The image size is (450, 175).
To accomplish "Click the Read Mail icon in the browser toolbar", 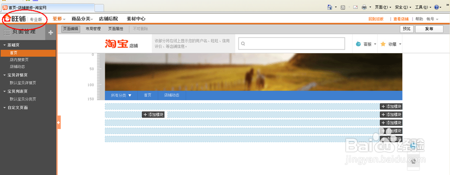I will [355, 7].
